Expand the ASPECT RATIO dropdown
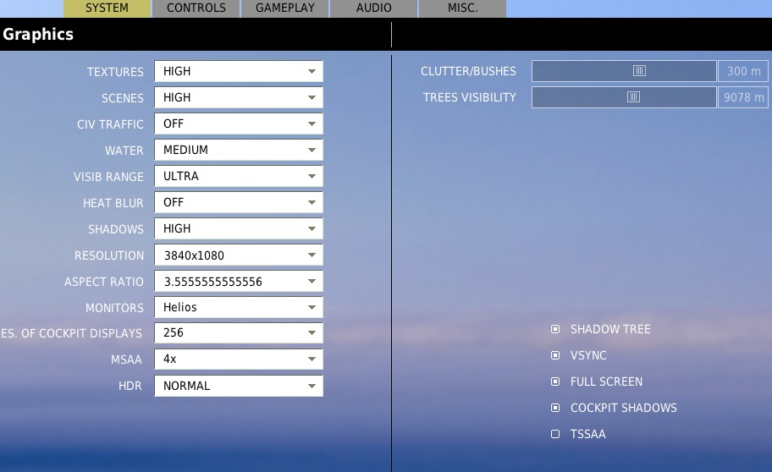This screenshot has height=472, width=772. pos(239,281)
